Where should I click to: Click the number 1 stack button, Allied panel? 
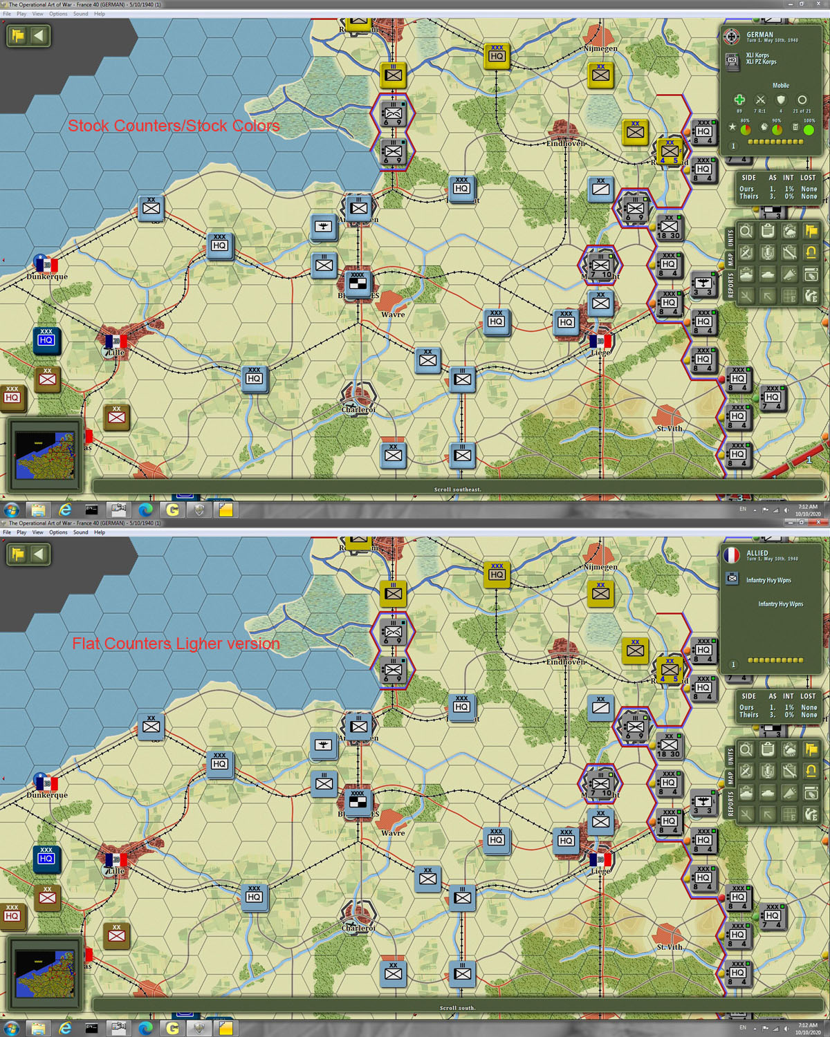[x=733, y=664]
